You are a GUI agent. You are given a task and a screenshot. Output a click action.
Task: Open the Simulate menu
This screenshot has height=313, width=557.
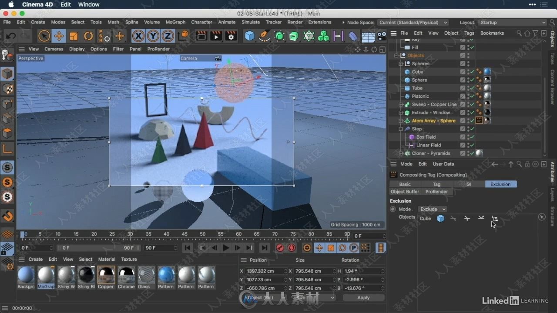251,22
